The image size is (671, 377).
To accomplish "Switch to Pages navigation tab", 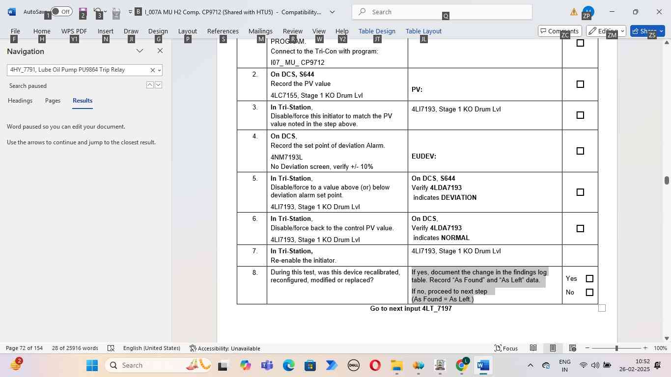I will (53, 101).
